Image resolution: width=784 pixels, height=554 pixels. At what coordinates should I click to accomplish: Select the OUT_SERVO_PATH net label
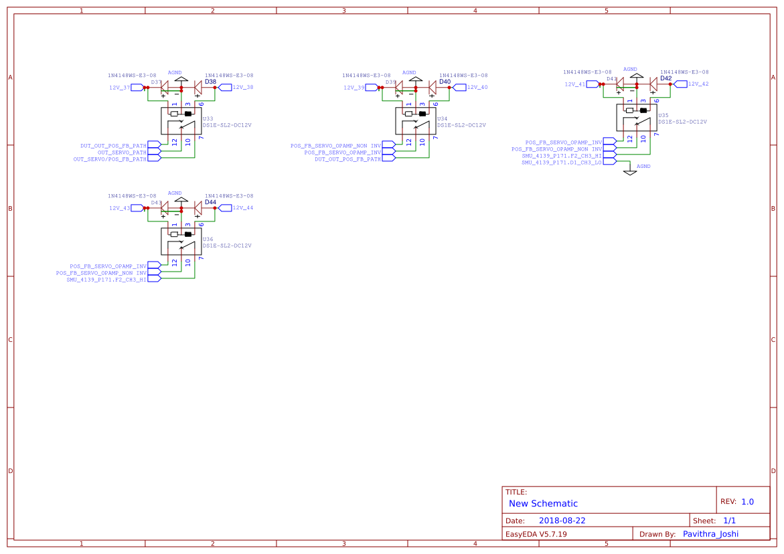[122, 152]
